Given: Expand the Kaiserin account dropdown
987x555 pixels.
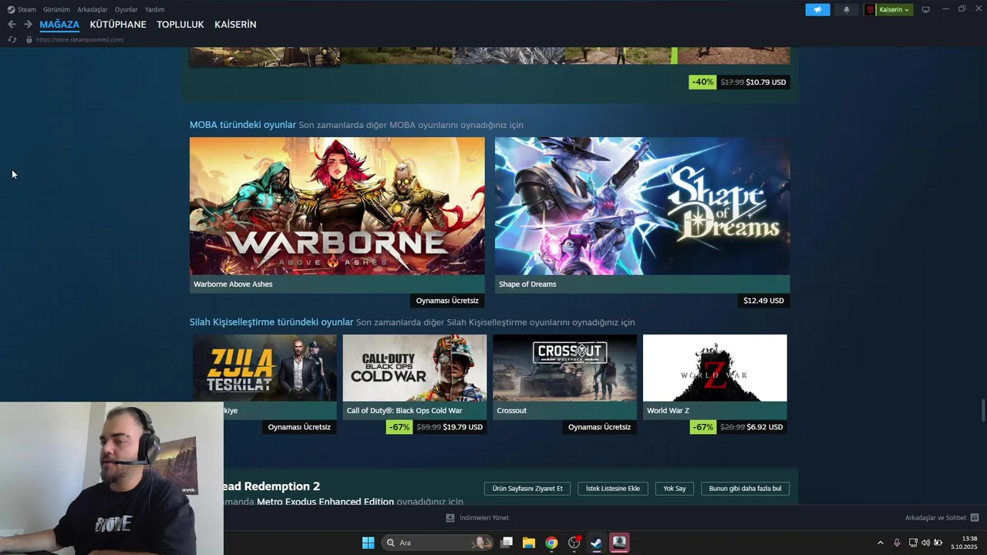Looking at the screenshot, I should click(x=894, y=9).
